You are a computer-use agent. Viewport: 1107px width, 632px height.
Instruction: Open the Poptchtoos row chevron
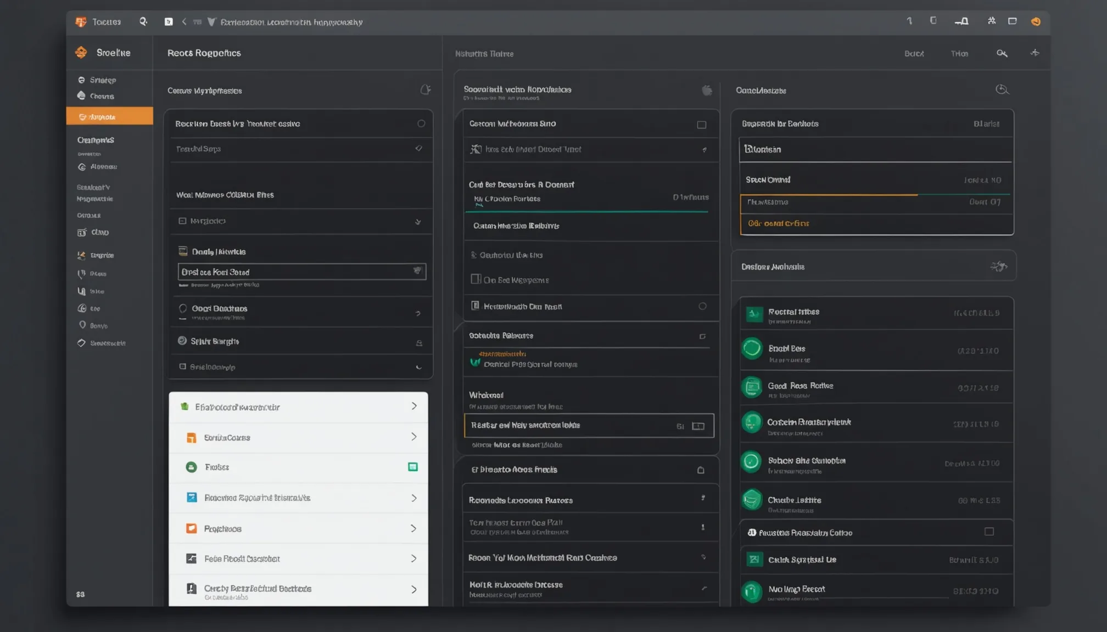(x=414, y=528)
